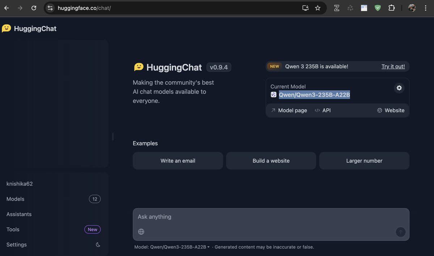This screenshot has width=434, height=256.
Task: Click the Try it out! link
Action: tap(393, 66)
